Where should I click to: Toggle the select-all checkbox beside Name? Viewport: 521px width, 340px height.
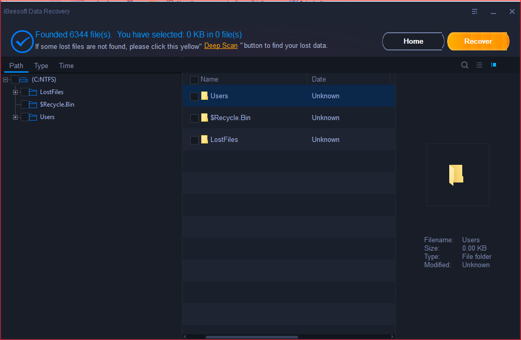coord(194,80)
